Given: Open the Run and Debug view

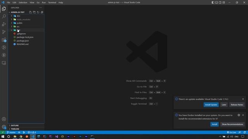Looking at the screenshot, I should (4, 24).
